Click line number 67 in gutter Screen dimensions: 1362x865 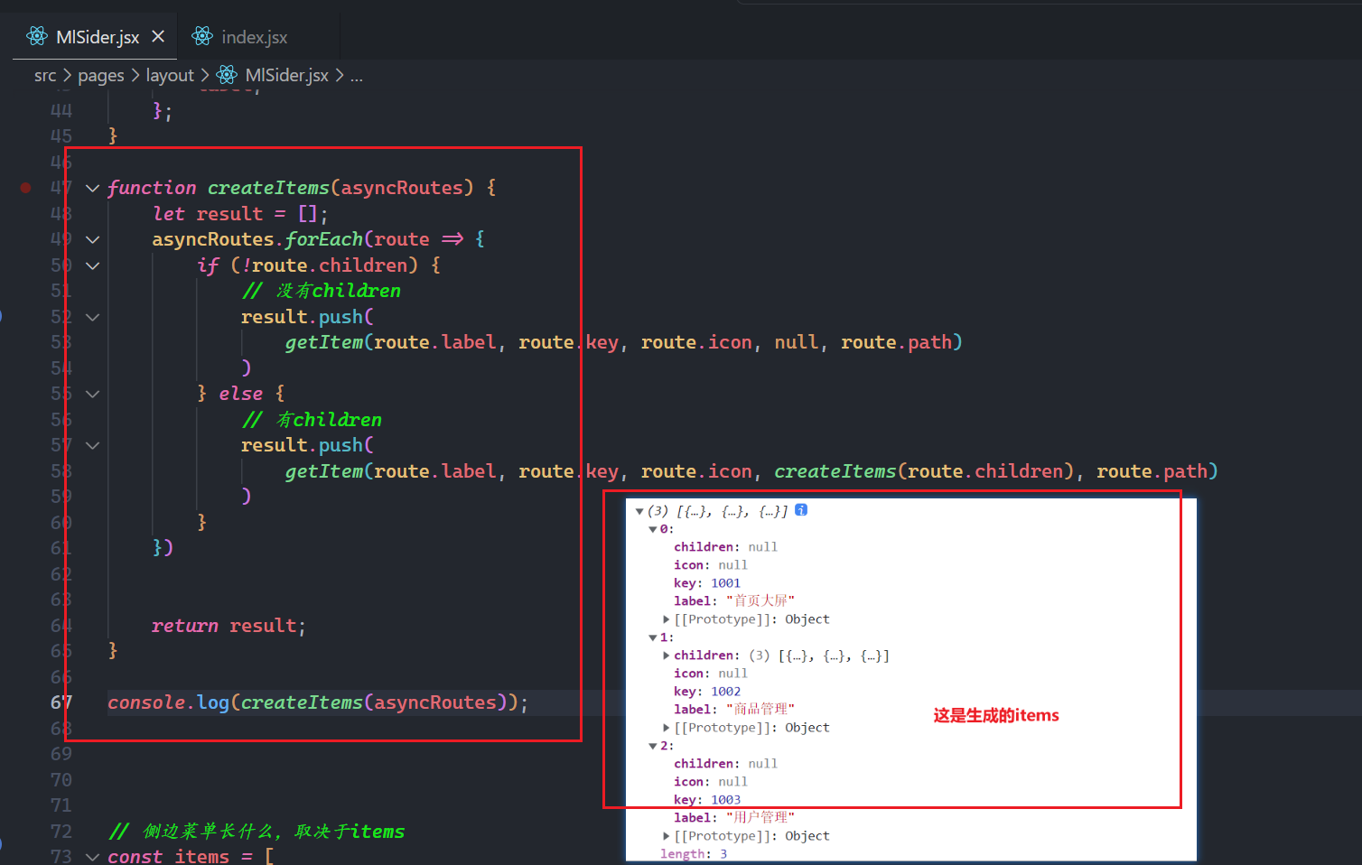click(61, 702)
